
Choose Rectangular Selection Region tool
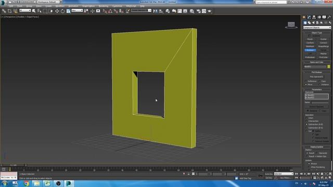tap(45, 11)
